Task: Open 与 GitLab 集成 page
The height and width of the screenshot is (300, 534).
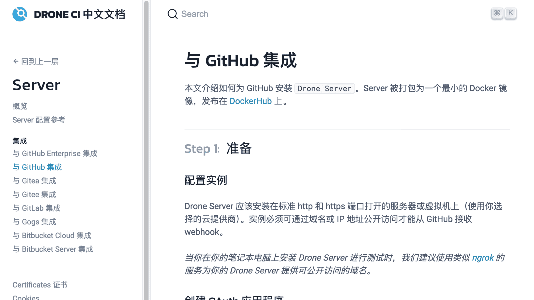Action: [x=37, y=208]
